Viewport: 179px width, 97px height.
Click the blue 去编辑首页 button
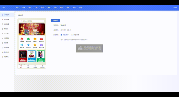click(x=56, y=20)
